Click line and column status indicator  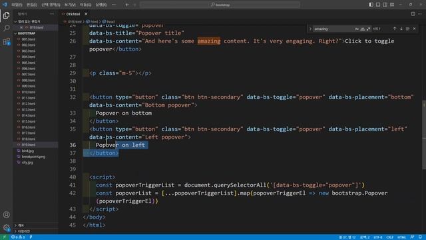point(347,237)
